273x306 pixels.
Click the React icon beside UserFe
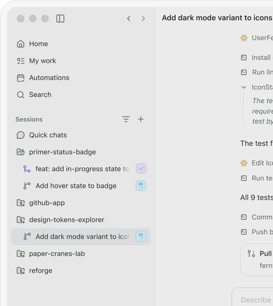[244, 38]
